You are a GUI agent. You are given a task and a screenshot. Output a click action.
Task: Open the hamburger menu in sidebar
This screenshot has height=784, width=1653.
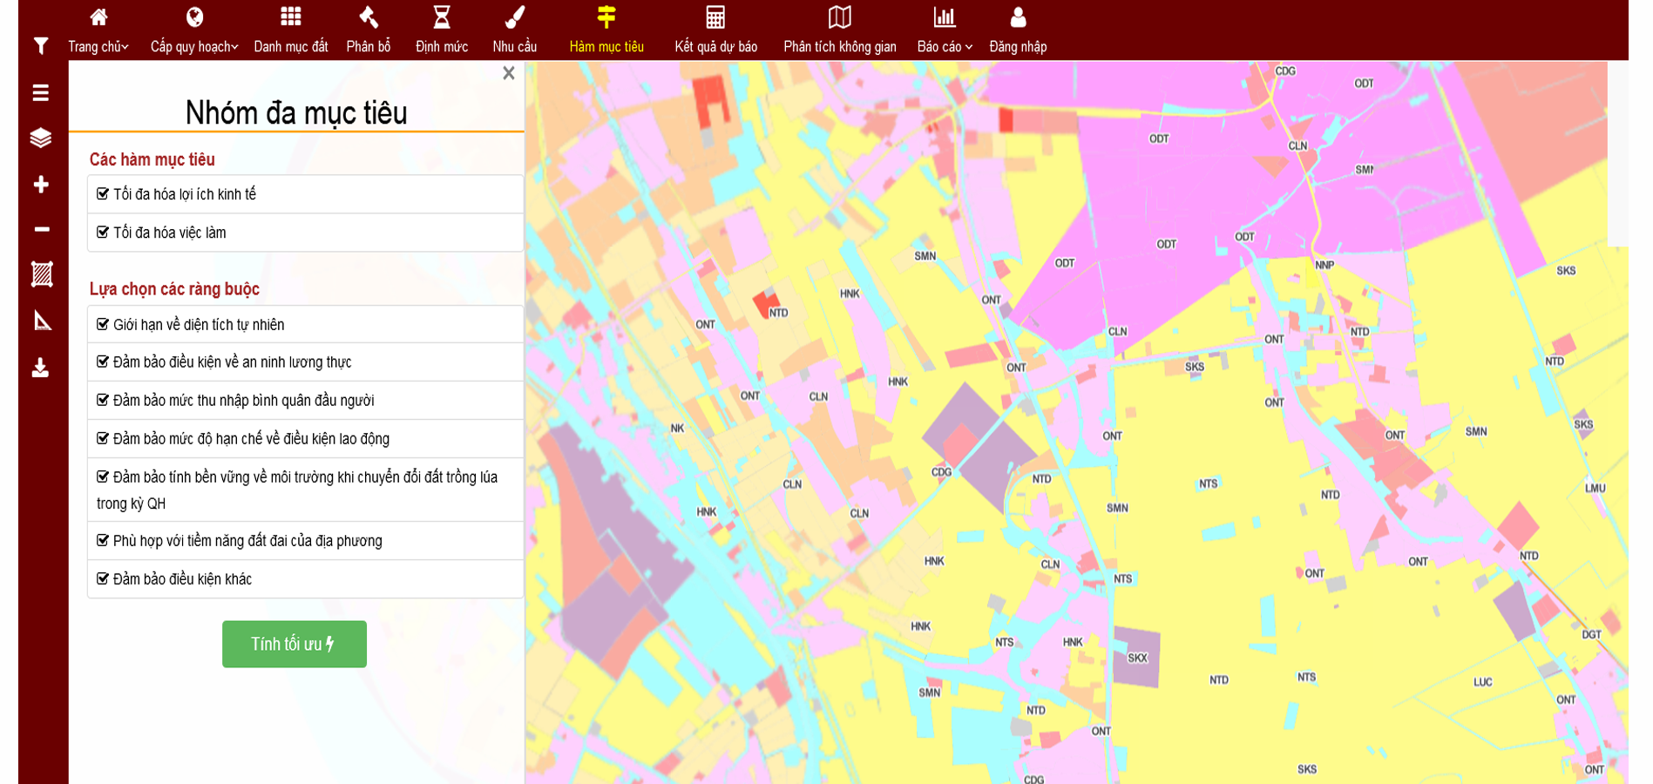(40, 93)
